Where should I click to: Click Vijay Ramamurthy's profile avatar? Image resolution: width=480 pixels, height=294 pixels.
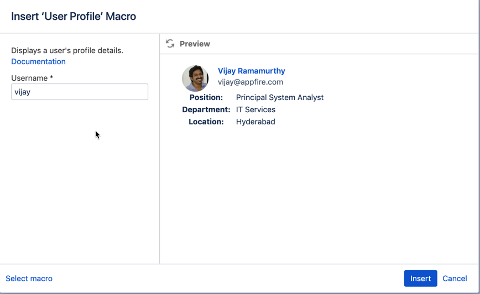(x=195, y=78)
